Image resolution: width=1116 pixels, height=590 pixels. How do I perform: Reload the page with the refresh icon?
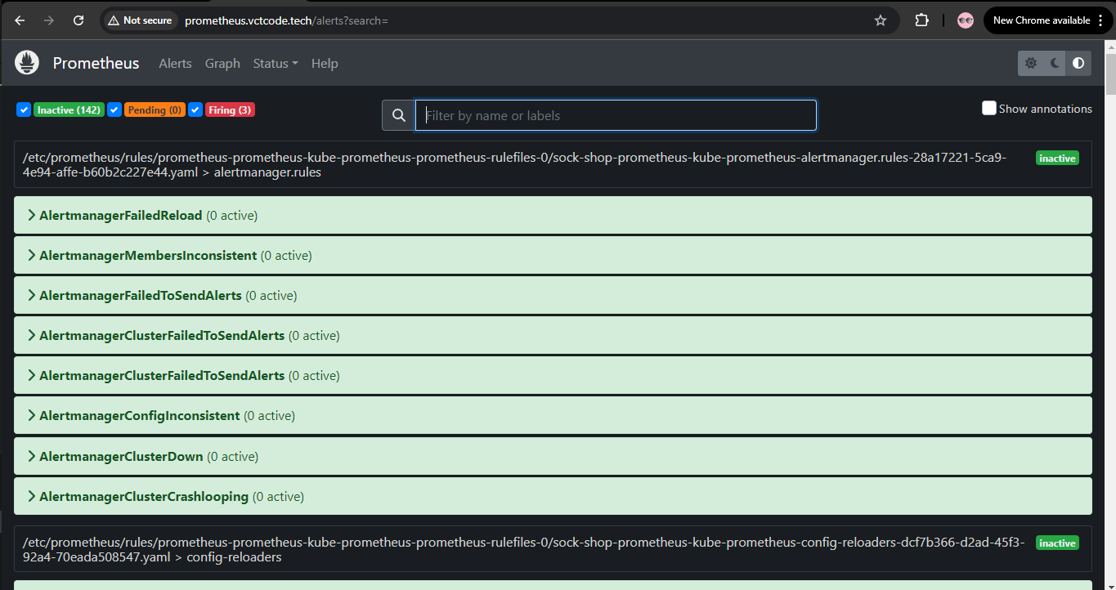click(78, 20)
